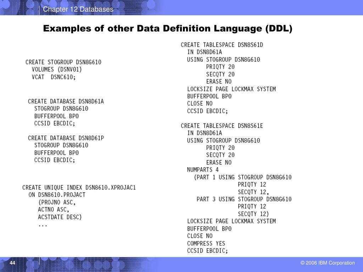Image resolution: width=363 pixels, height=272 pixels.
Task: Click the line 'COMPRESS YES'
Action: 206,243
